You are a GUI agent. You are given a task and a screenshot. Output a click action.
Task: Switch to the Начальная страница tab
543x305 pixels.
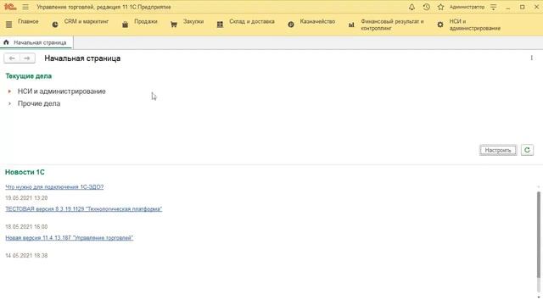[x=36, y=42]
